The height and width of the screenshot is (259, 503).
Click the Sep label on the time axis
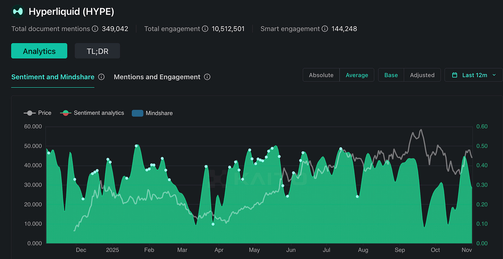pyautogui.click(x=400, y=250)
